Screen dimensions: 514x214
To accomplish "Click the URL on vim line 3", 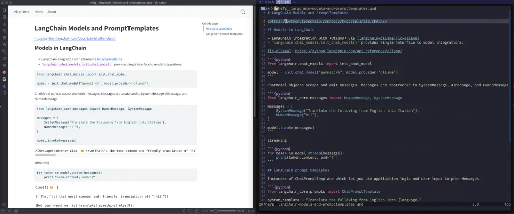I will tap(327, 21).
